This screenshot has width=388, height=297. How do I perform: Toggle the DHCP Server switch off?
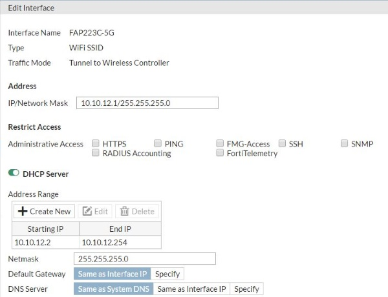[x=14, y=173]
